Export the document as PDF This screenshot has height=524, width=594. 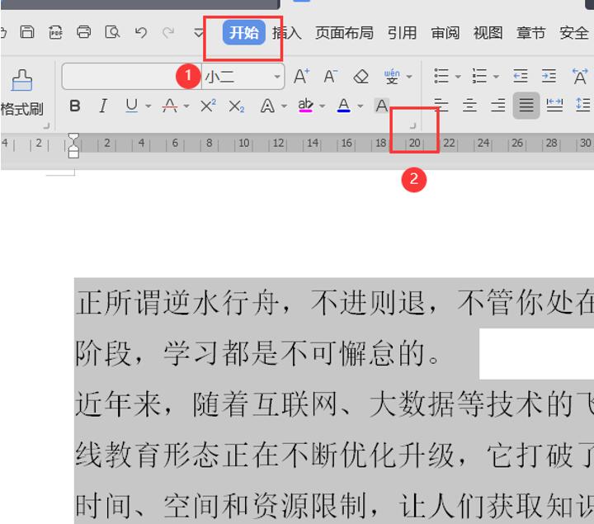pos(55,32)
